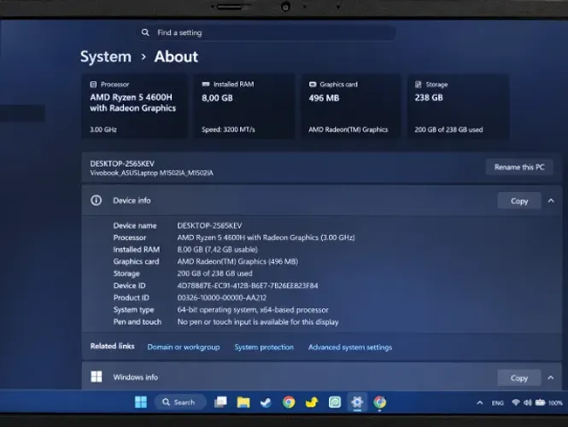Click '200 GB of 238 GB used' card text
The height and width of the screenshot is (427, 568).
(x=448, y=130)
